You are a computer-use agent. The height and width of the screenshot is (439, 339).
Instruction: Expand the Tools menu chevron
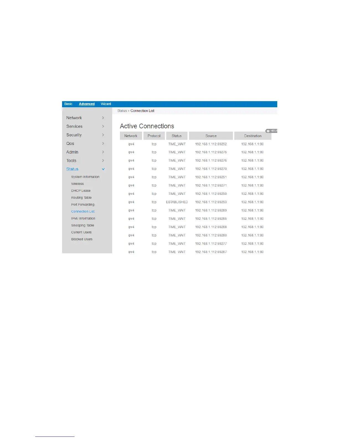(x=103, y=161)
